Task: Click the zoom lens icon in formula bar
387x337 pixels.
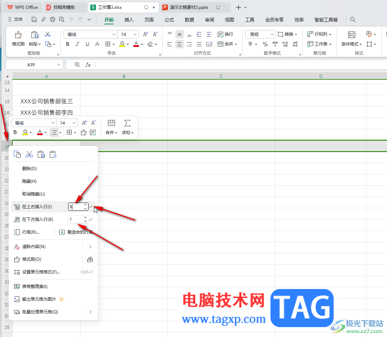Action: tap(77, 65)
